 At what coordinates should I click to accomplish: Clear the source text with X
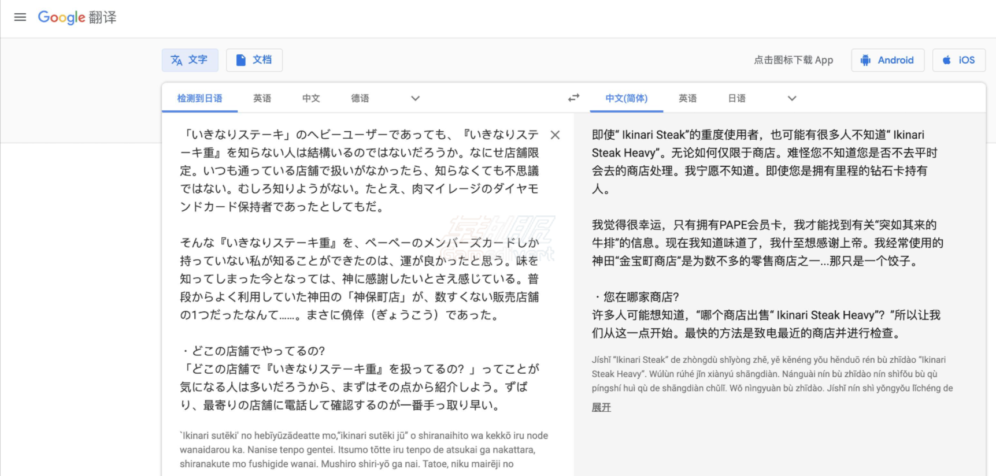click(555, 135)
